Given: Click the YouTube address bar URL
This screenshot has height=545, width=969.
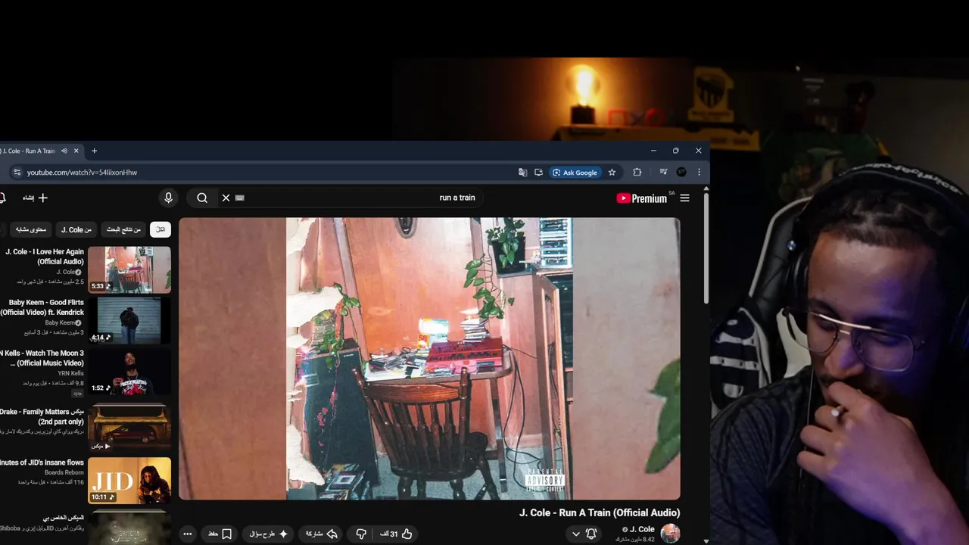Looking at the screenshot, I should point(82,173).
